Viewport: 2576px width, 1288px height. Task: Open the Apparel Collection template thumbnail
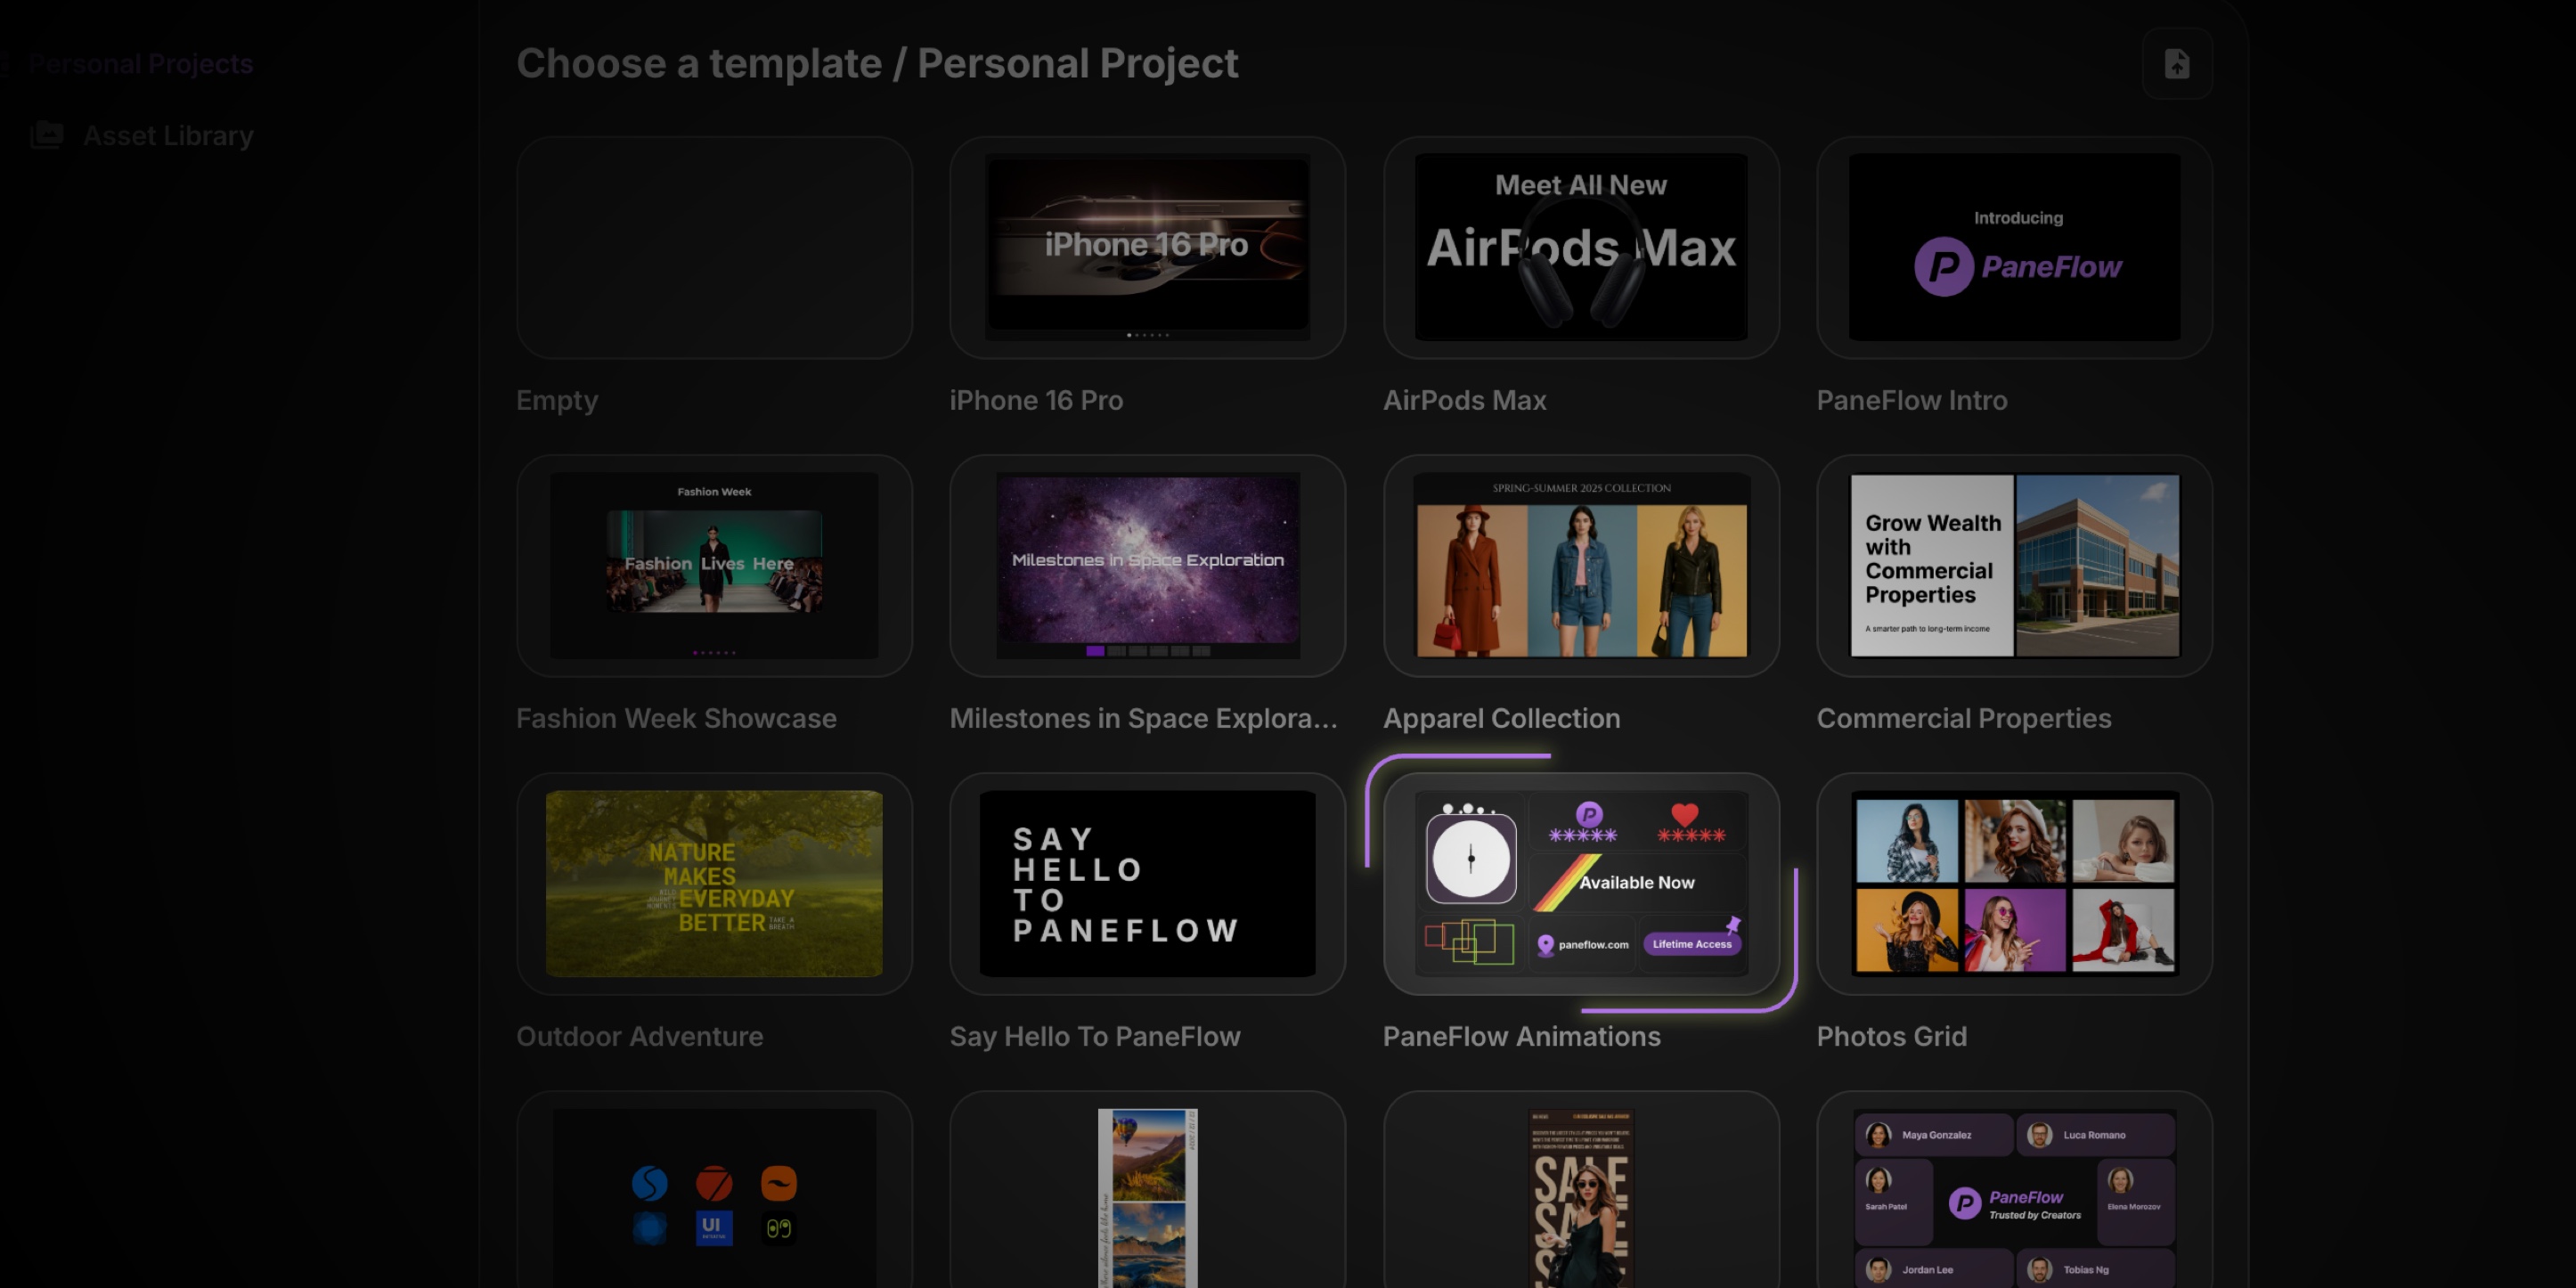(1581, 566)
